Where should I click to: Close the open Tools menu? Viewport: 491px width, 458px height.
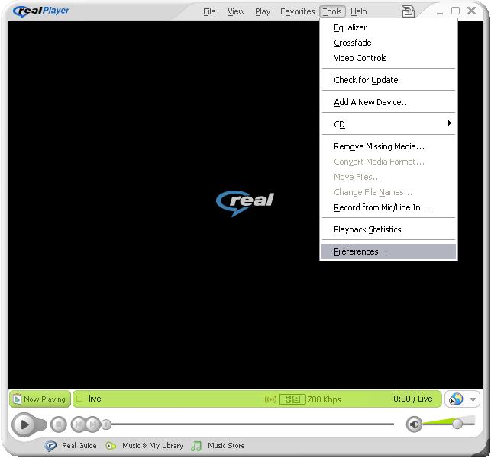332,11
